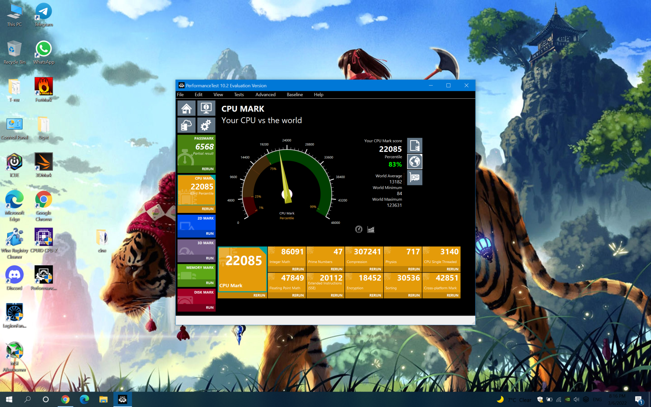Open the settings gears icon in PerformanceTest
The height and width of the screenshot is (407, 651).
tap(206, 125)
